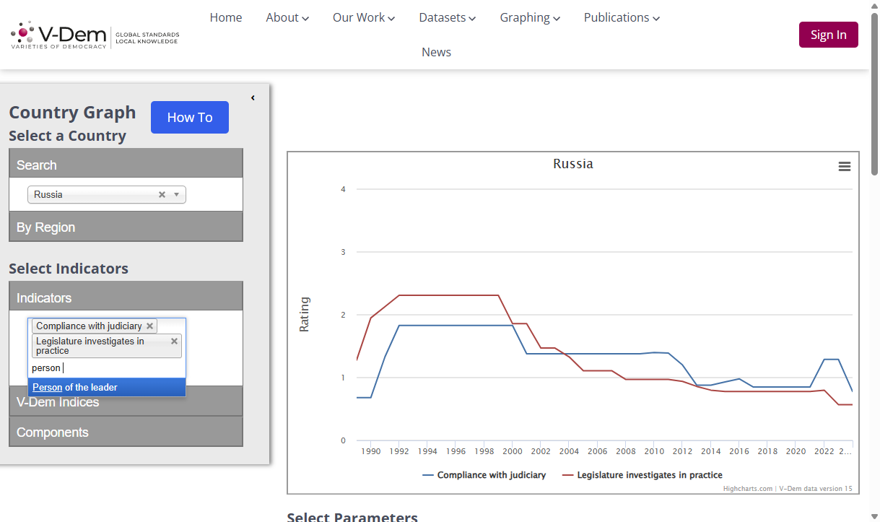Expand the Components section

click(126, 432)
